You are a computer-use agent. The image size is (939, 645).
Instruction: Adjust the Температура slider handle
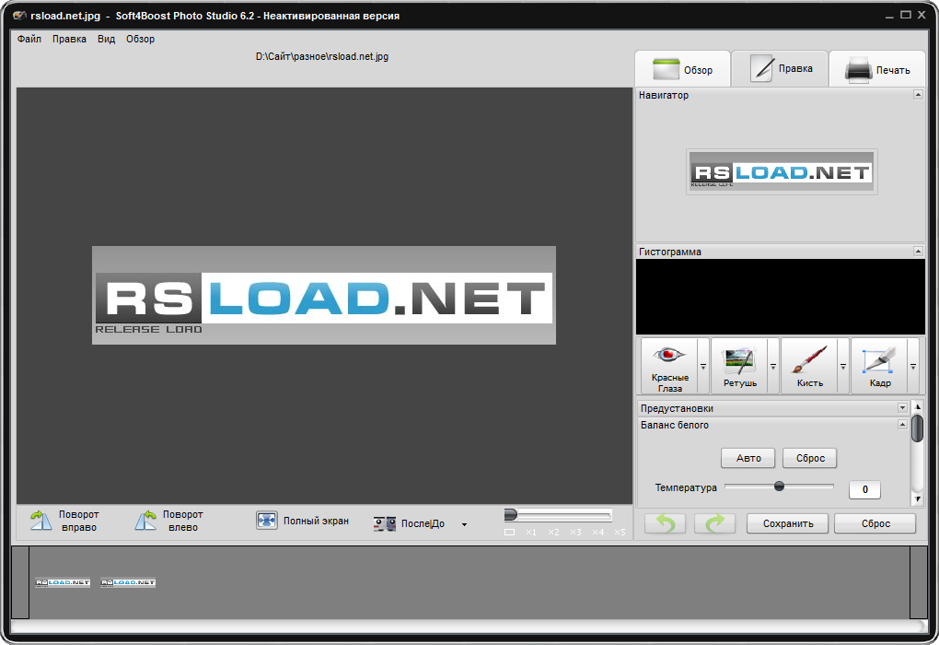click(779, 487)
